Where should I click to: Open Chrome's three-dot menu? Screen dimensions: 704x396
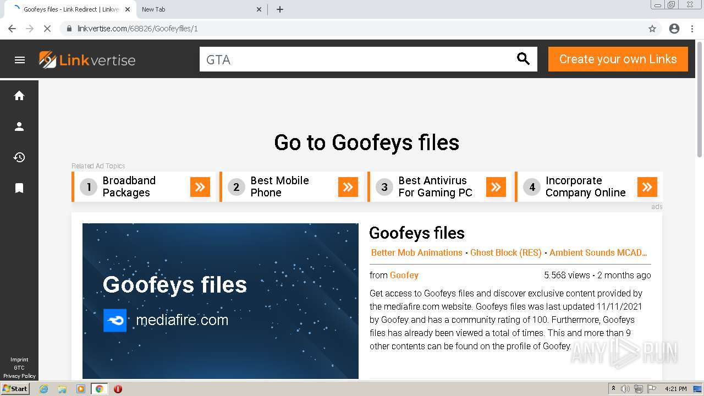692,29
